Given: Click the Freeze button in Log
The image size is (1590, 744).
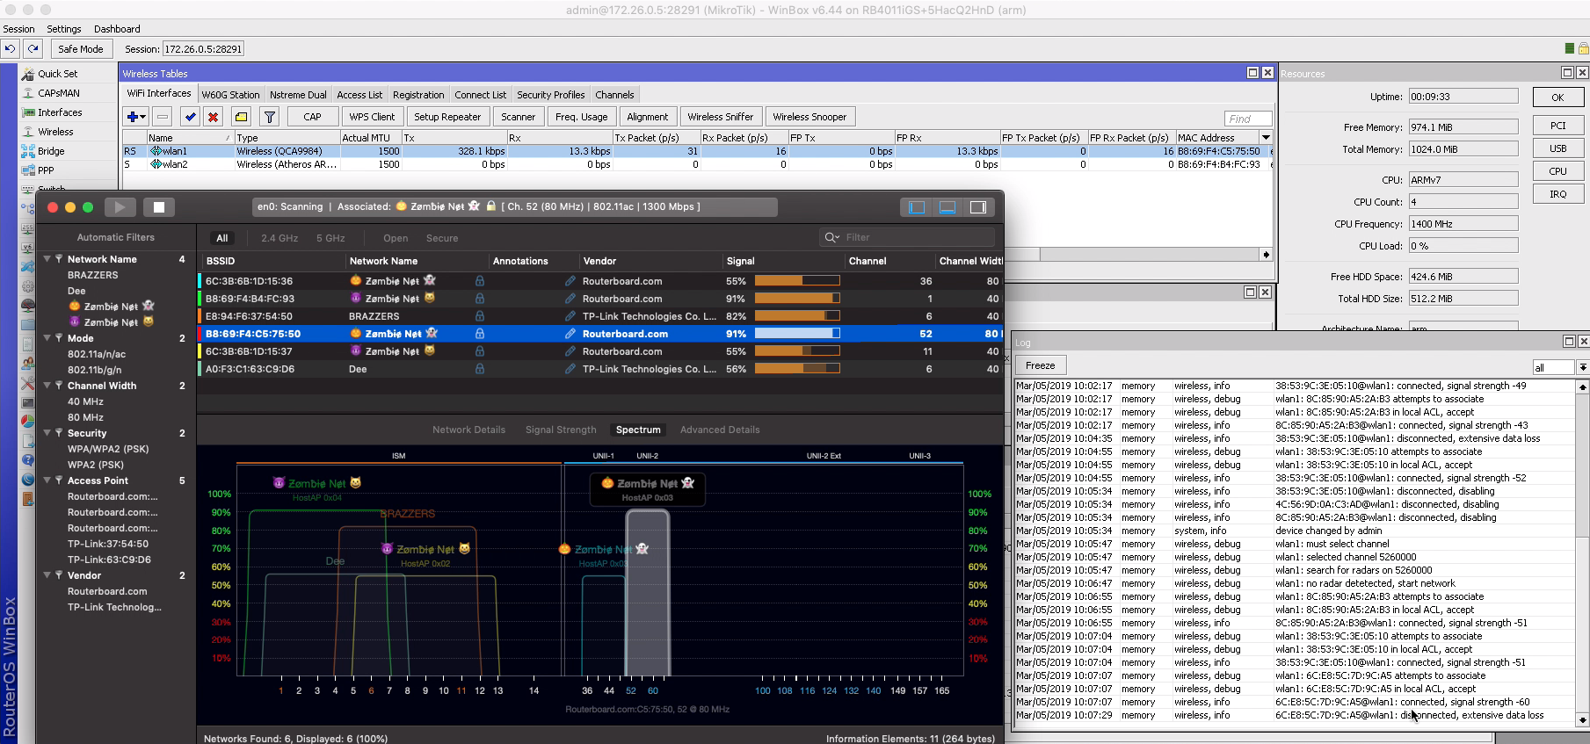Looking at the screenshot, I should pyautogui.click(x=1041, y=365).
